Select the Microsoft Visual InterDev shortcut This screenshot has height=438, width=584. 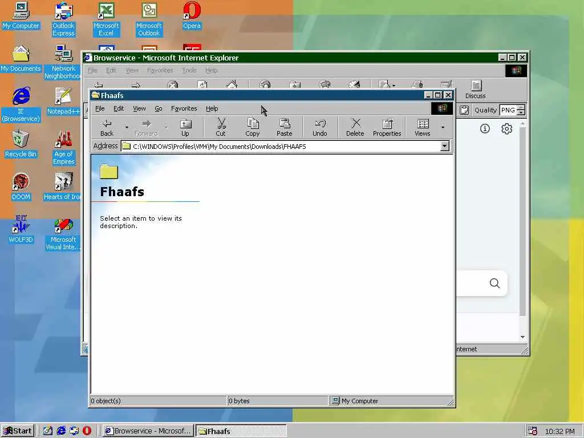[x=63, y=233]
